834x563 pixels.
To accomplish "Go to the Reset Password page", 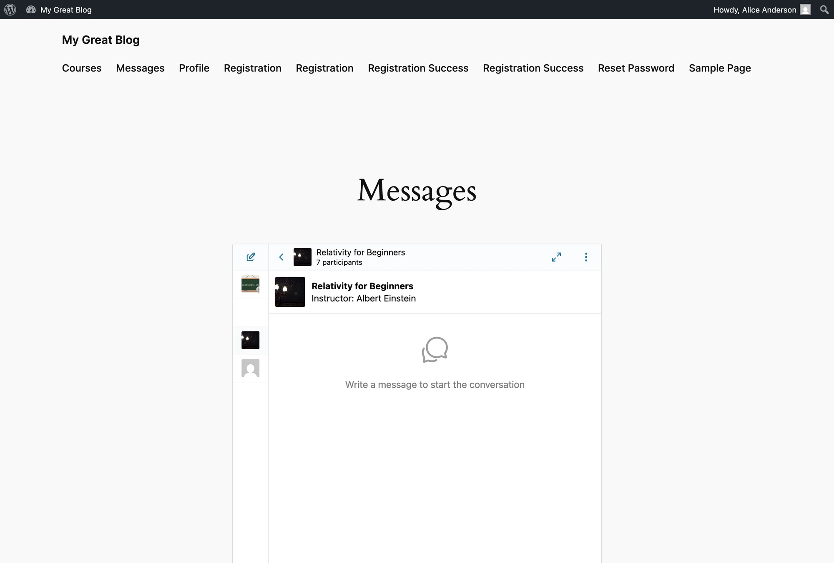I will click(636, 68).
